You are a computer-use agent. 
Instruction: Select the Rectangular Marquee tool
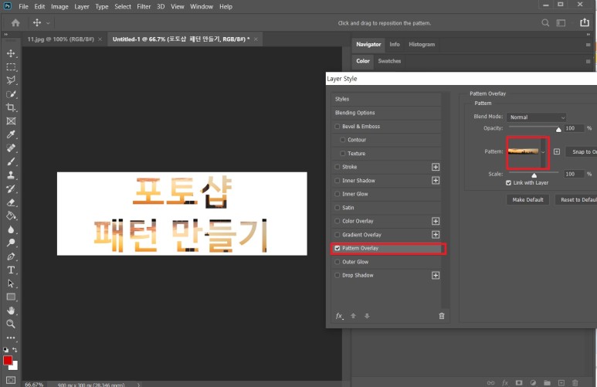11,67
